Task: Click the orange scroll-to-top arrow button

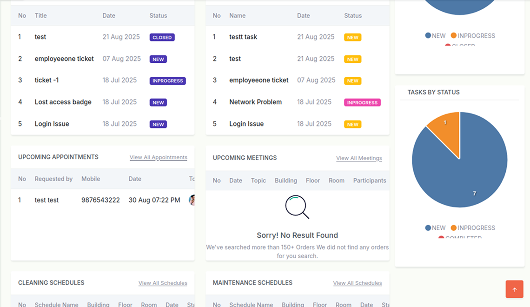Action: click(x=514, y=289)
